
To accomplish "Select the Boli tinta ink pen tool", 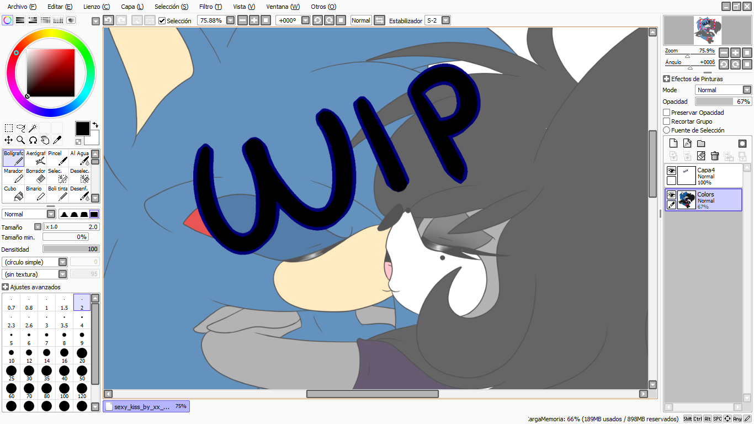I will [x=57, y=193].
